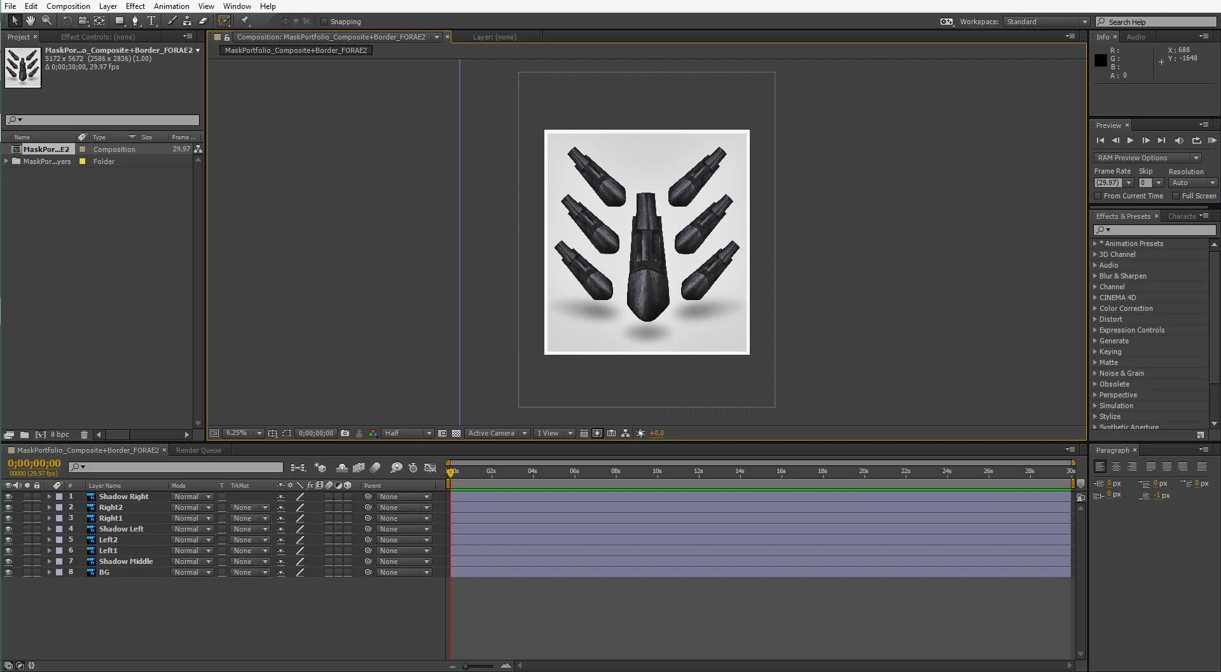Click the Search Help field
Screen dimensions: 1221x672
tap(1155, 22)
